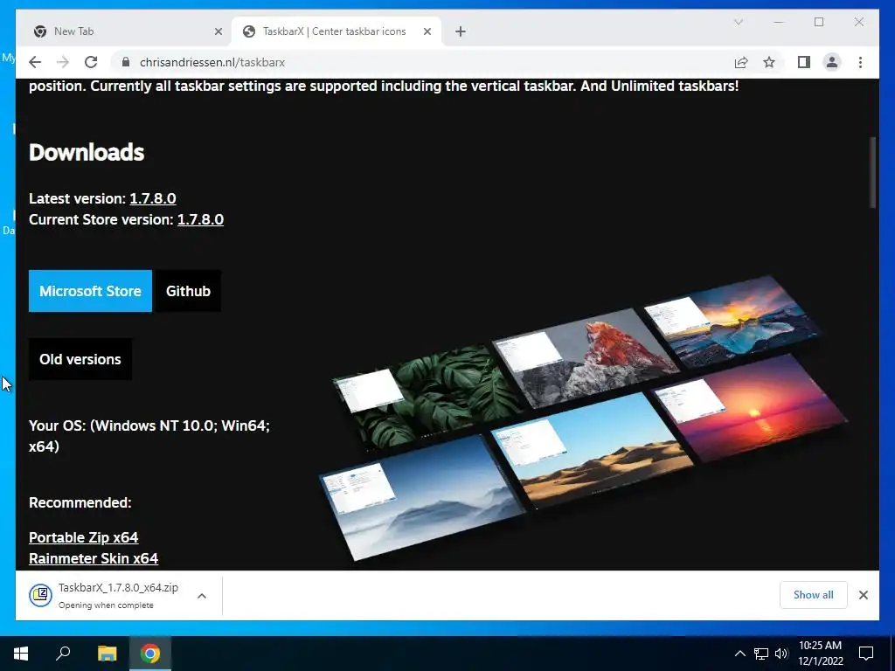Open the Action Center notifications icon

866,654
